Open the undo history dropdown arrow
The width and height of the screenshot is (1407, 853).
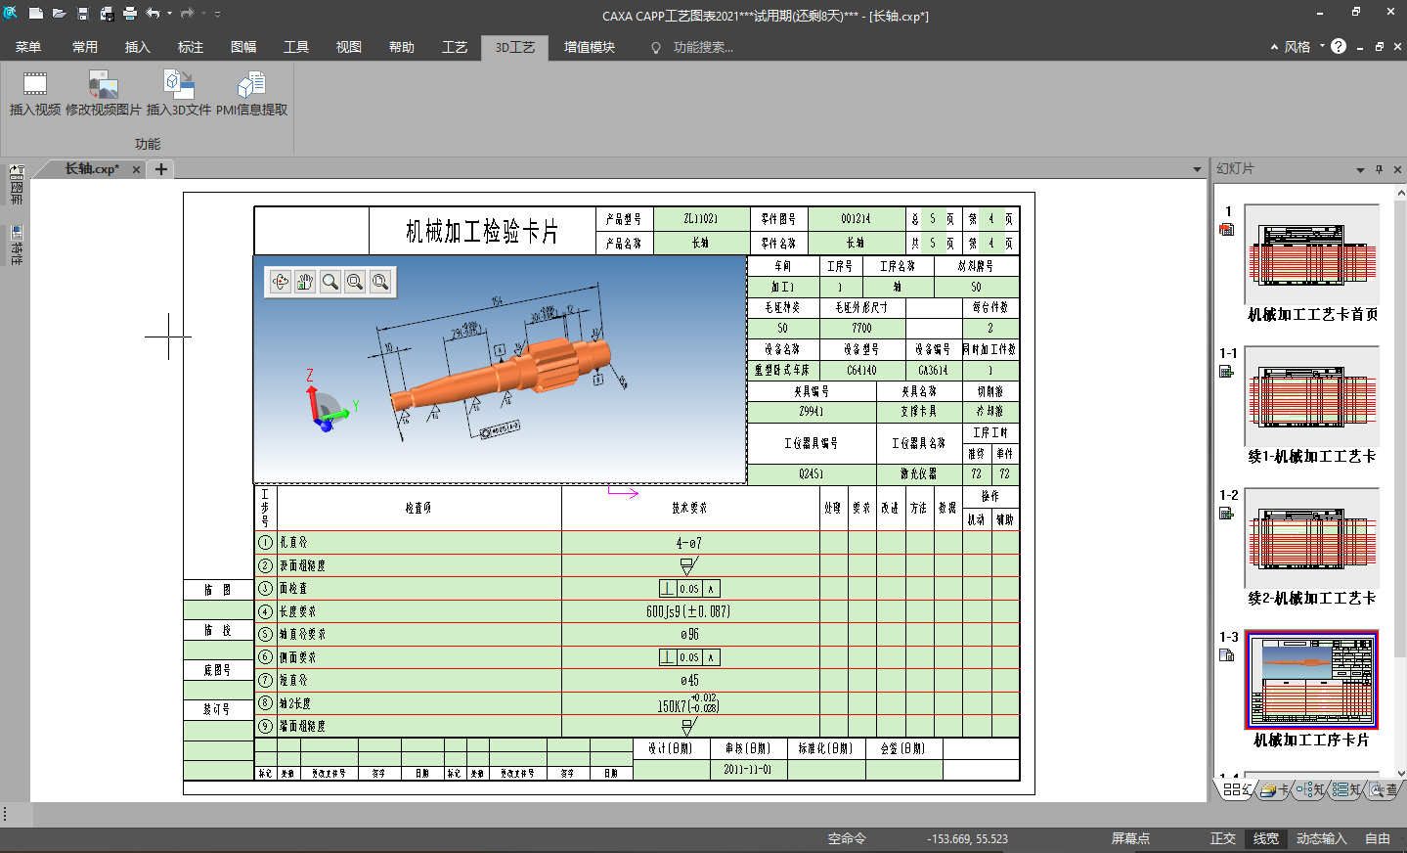[169, 14]
